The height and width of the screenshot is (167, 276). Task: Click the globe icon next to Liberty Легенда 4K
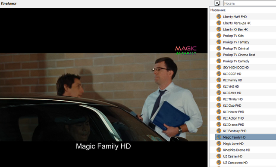click(219, 23)
